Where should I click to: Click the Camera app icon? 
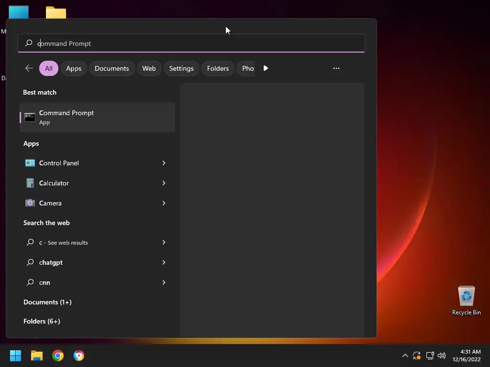click(30, 203)
